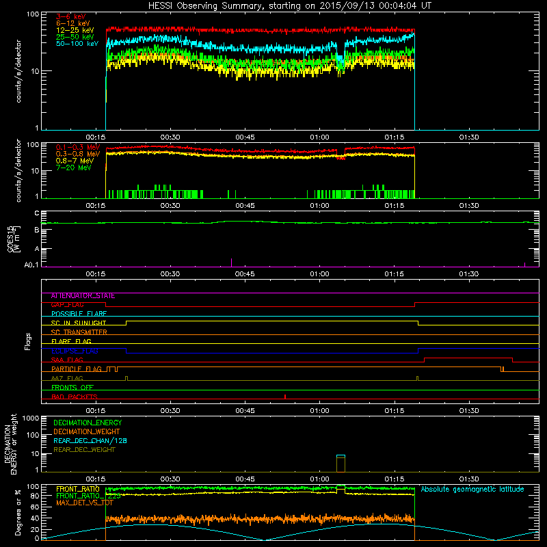Select the green 25-50 keV legend entry

[75, 37]
